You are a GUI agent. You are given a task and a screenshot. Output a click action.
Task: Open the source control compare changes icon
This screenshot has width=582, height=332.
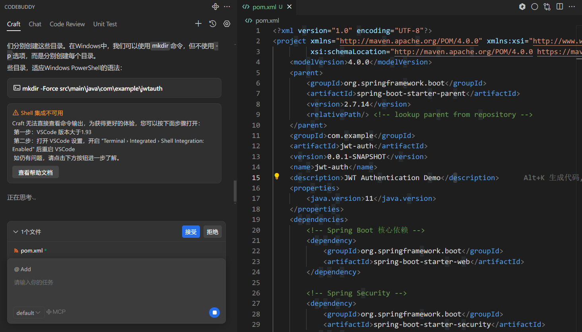(547, 6)
